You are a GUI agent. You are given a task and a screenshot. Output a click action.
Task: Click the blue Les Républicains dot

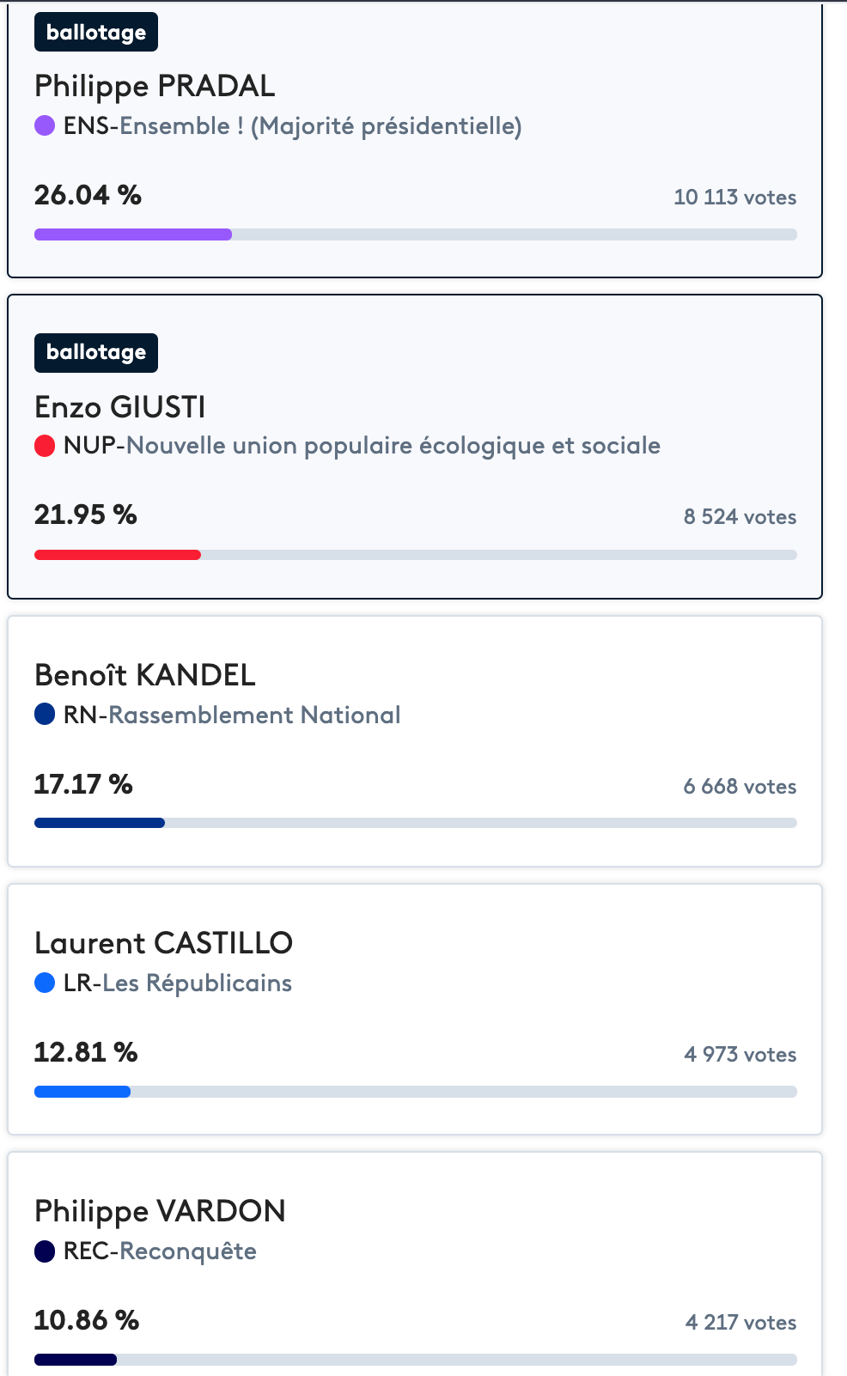click(45, 983)
